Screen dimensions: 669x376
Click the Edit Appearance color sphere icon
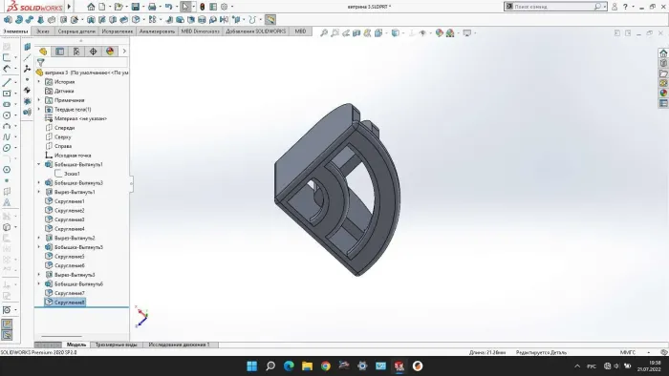click(x=439, y=33)
